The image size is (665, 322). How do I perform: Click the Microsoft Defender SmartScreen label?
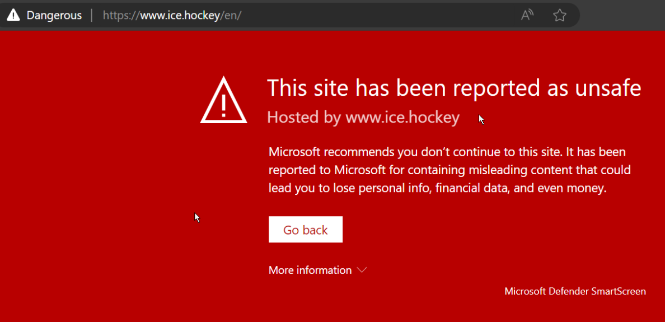(575, 291)
